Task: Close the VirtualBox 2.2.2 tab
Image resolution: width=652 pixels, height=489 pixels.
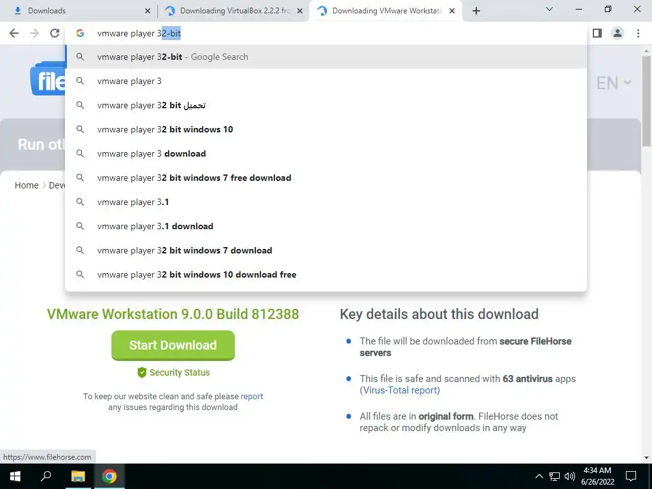Action: 300,11
